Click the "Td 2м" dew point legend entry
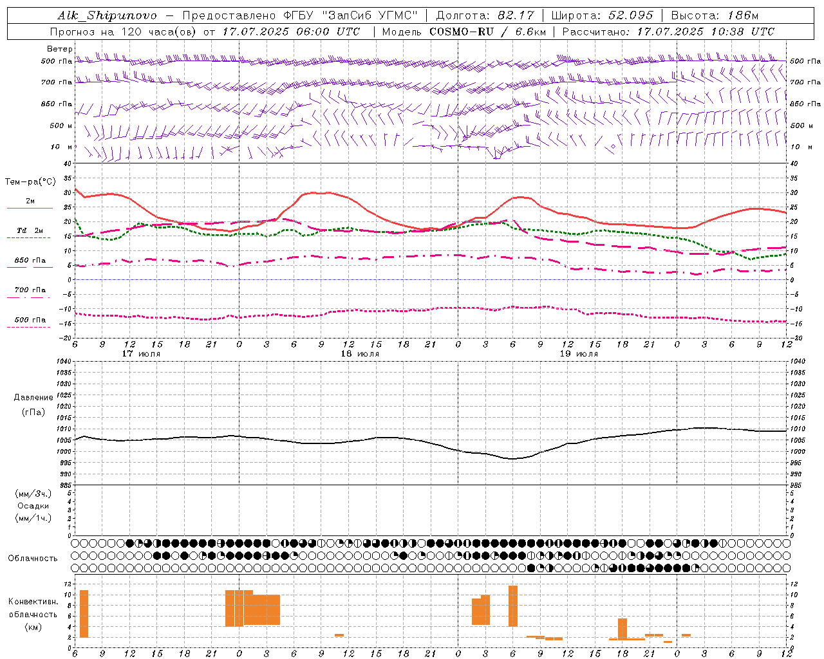Viewport: 824px width, 659px height. pyautogui.click(x=30, y=230)
